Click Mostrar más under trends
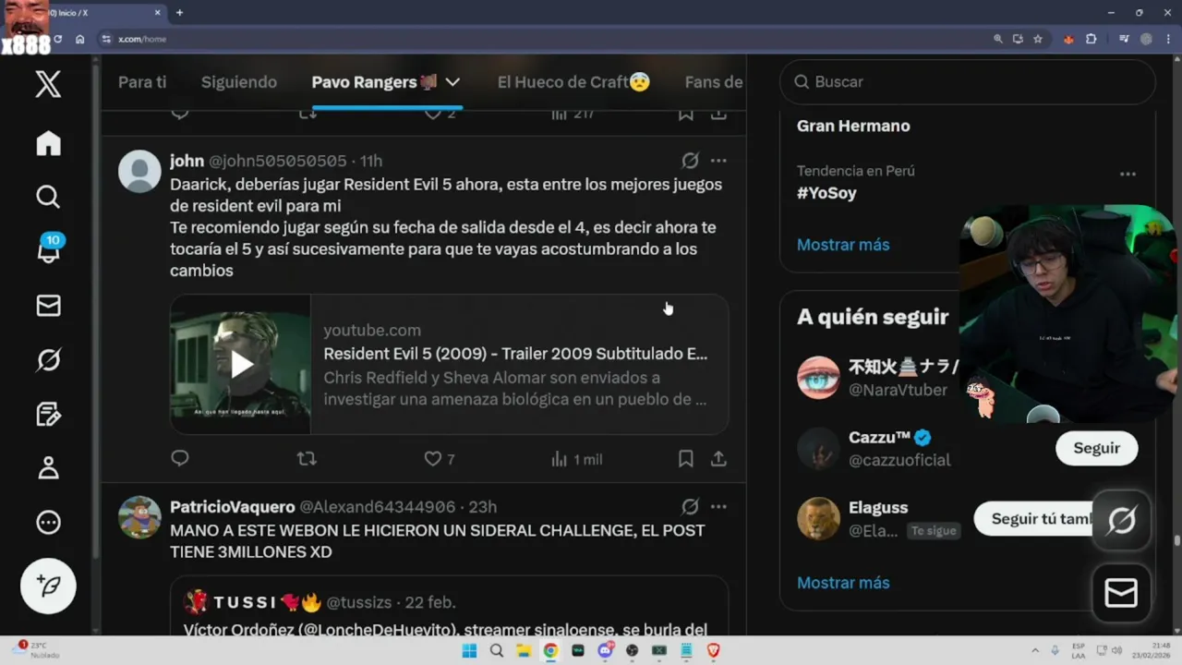The image size is (1182, 665). (843, 245)
